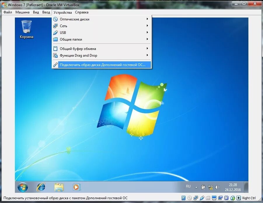
Task: Open the guest Windows Start button
Action: (x=23, y=187)
